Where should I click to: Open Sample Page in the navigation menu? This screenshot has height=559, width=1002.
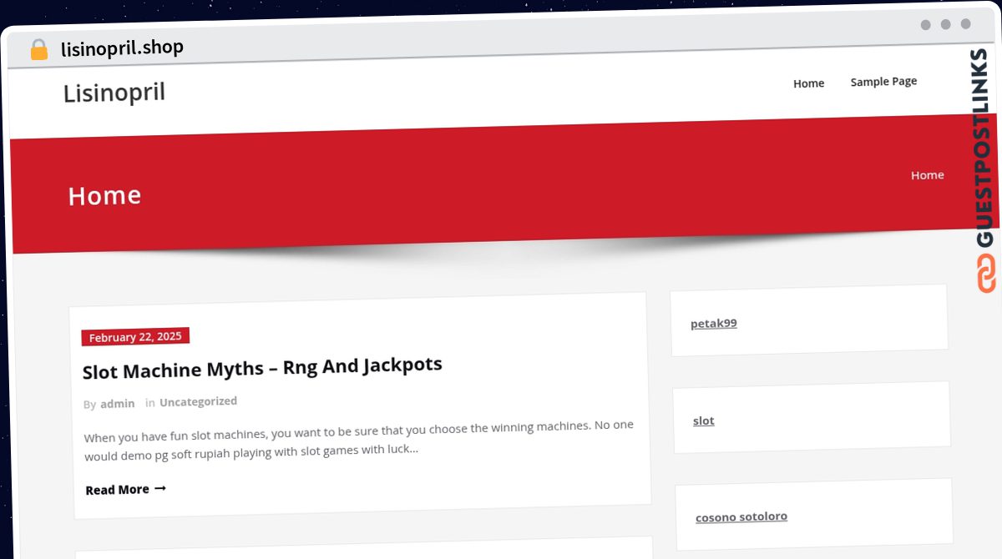point(883,82)
